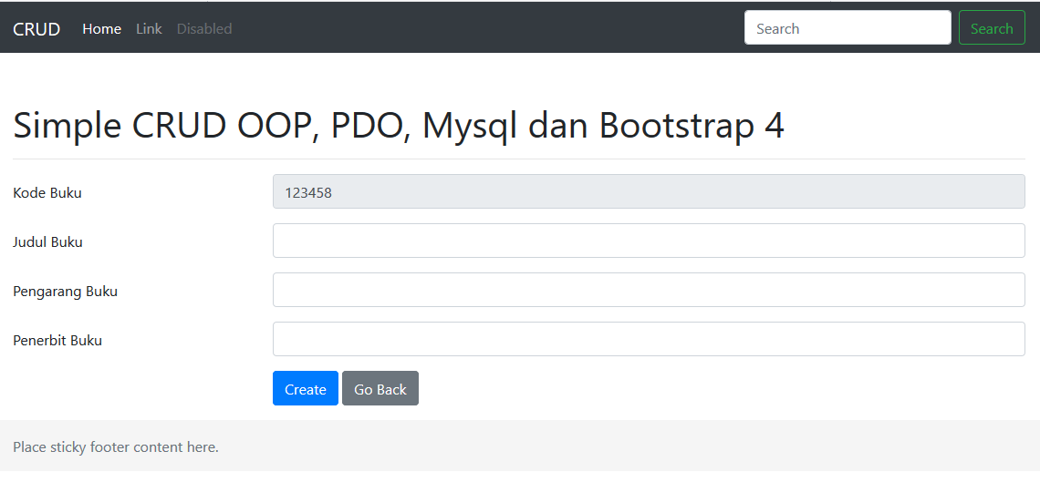Focus the Pengarang Buku input

(649, 290)
